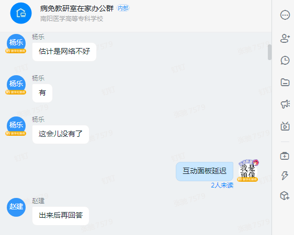Click the add member icon
Screen dimensions: 294x235
pos(285,38)
